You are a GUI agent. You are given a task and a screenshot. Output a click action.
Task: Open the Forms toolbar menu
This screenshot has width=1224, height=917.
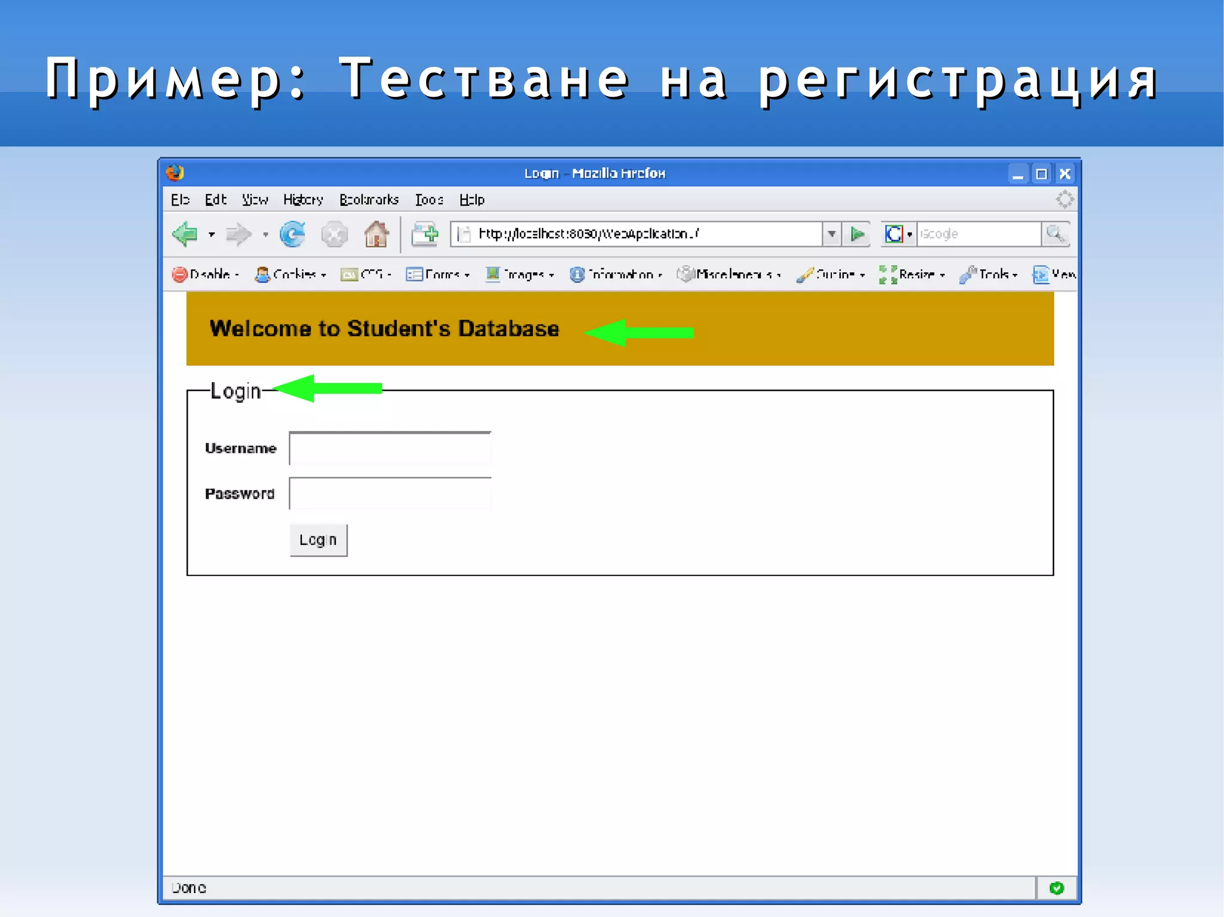click(438, 274)
